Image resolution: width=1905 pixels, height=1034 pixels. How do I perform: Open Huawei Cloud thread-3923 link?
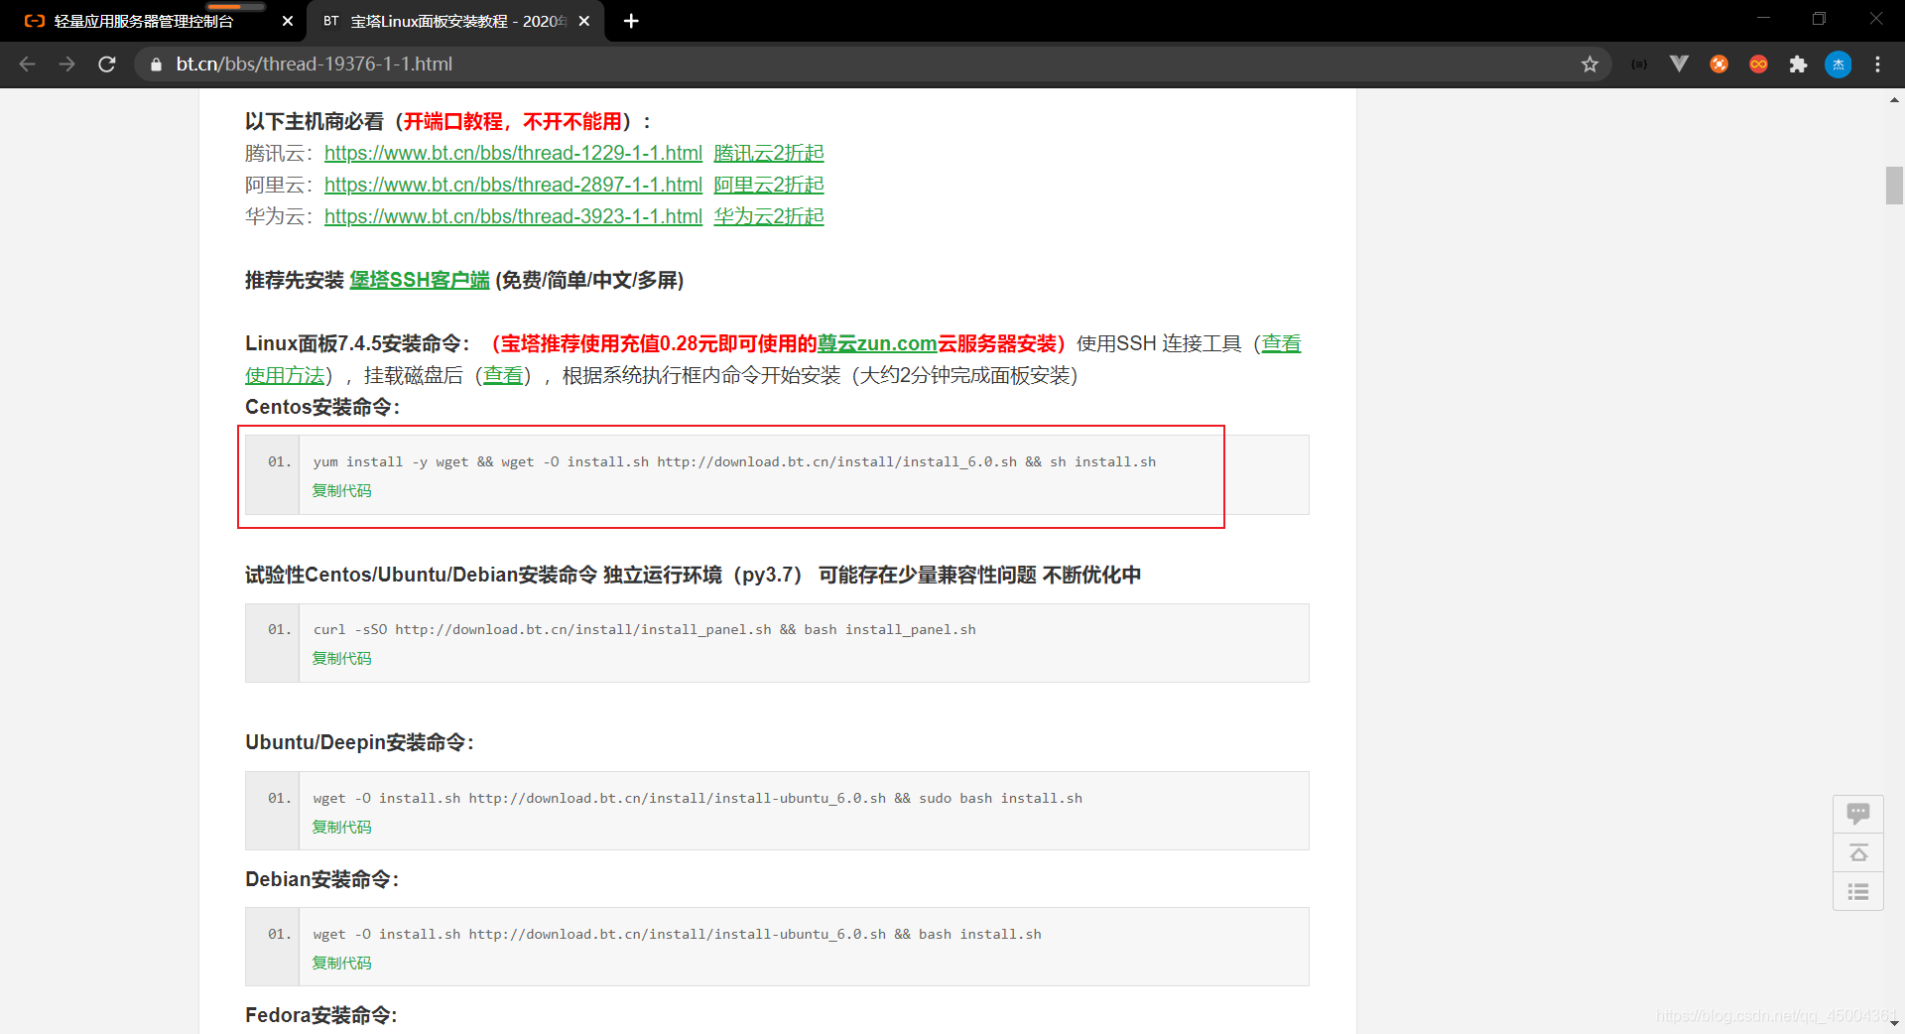(x=513, y=216)
